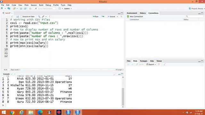Open the Project (None) dropdown
This screenshot has width=205, height=115.
point(196,9)
